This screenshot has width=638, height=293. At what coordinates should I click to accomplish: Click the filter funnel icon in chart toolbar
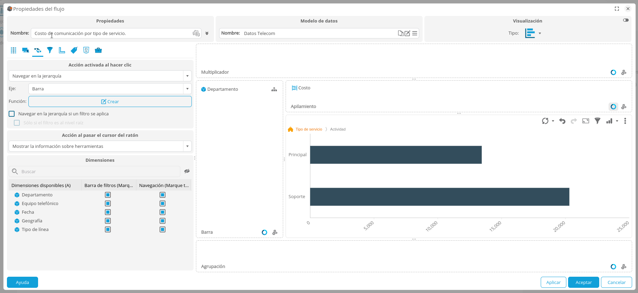click(597, 121)
